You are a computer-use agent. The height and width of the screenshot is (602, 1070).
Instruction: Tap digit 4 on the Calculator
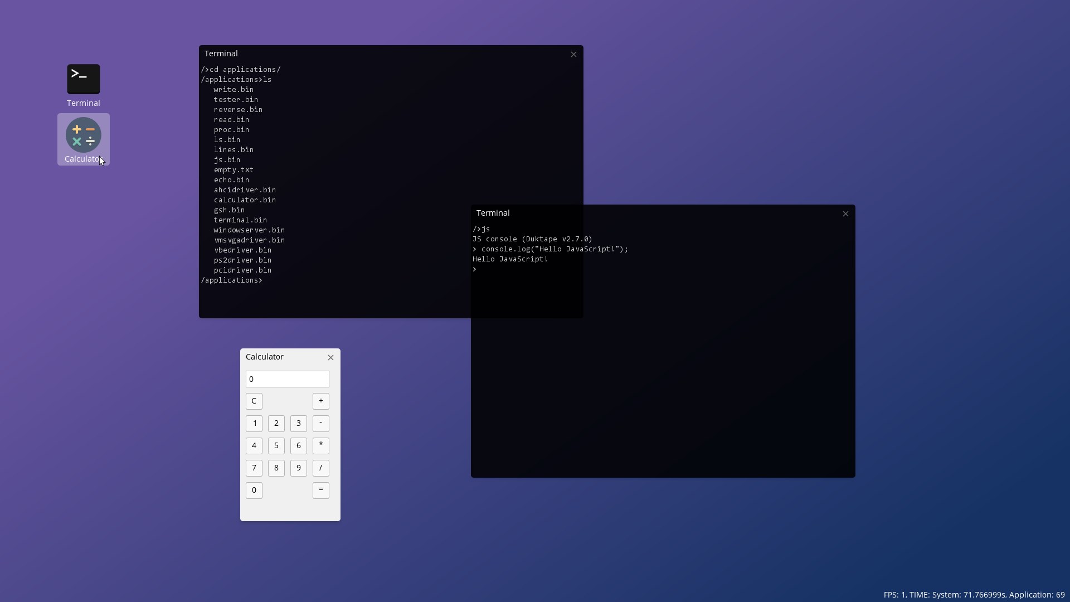pos(254,446)
